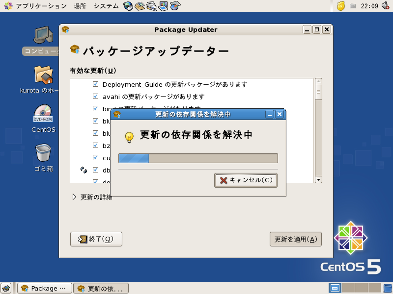Click the update notifier shield tray icon
This screenshot has width=393, height=294.
point(340,6)
